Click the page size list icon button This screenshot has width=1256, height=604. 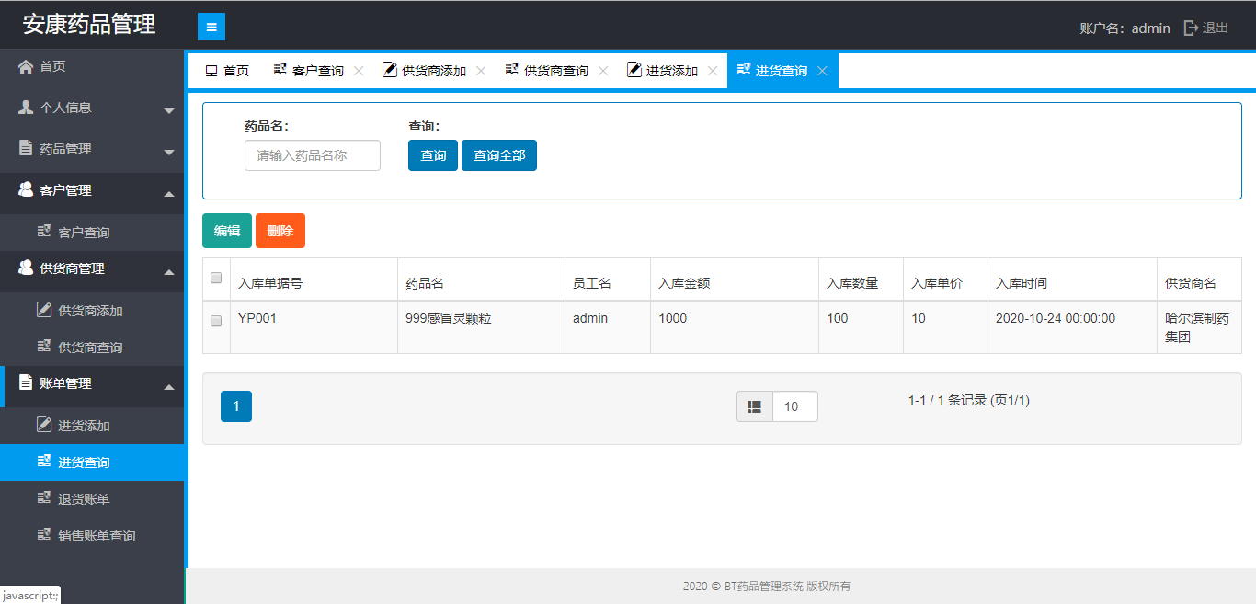[x=755, y=406]
